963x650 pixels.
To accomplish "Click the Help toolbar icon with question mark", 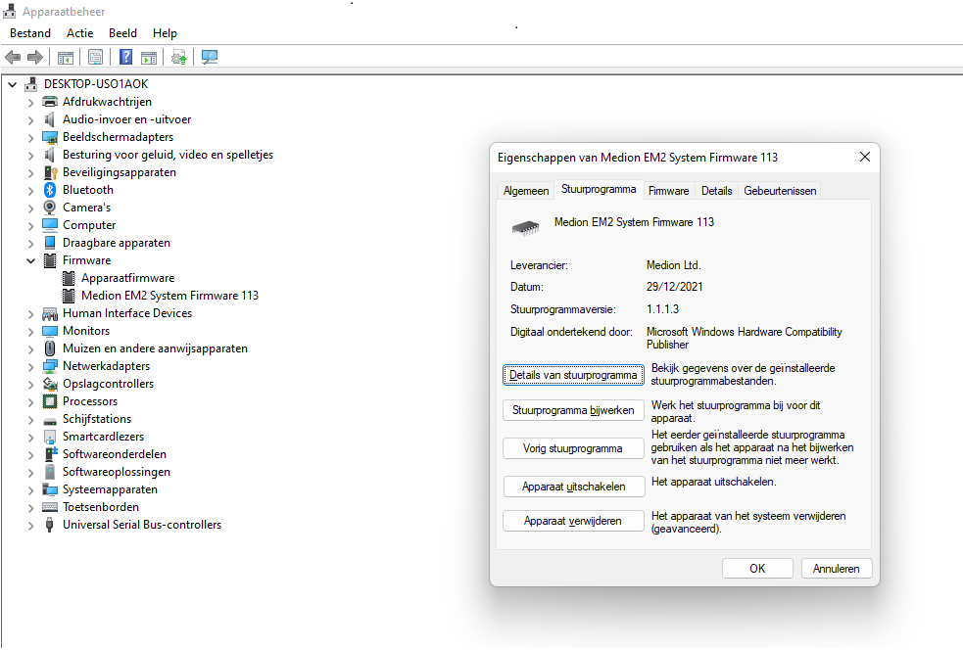I will pos(126,58).
